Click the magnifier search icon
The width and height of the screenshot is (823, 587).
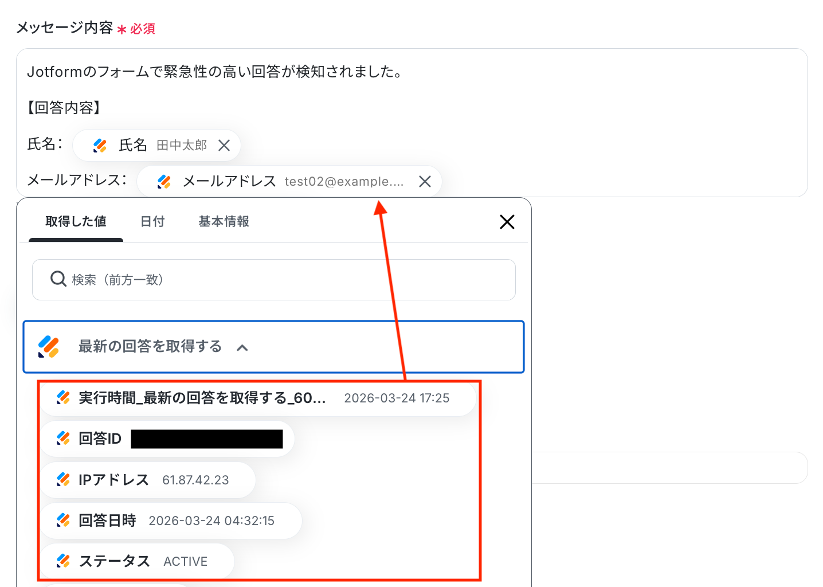[58, 279]
